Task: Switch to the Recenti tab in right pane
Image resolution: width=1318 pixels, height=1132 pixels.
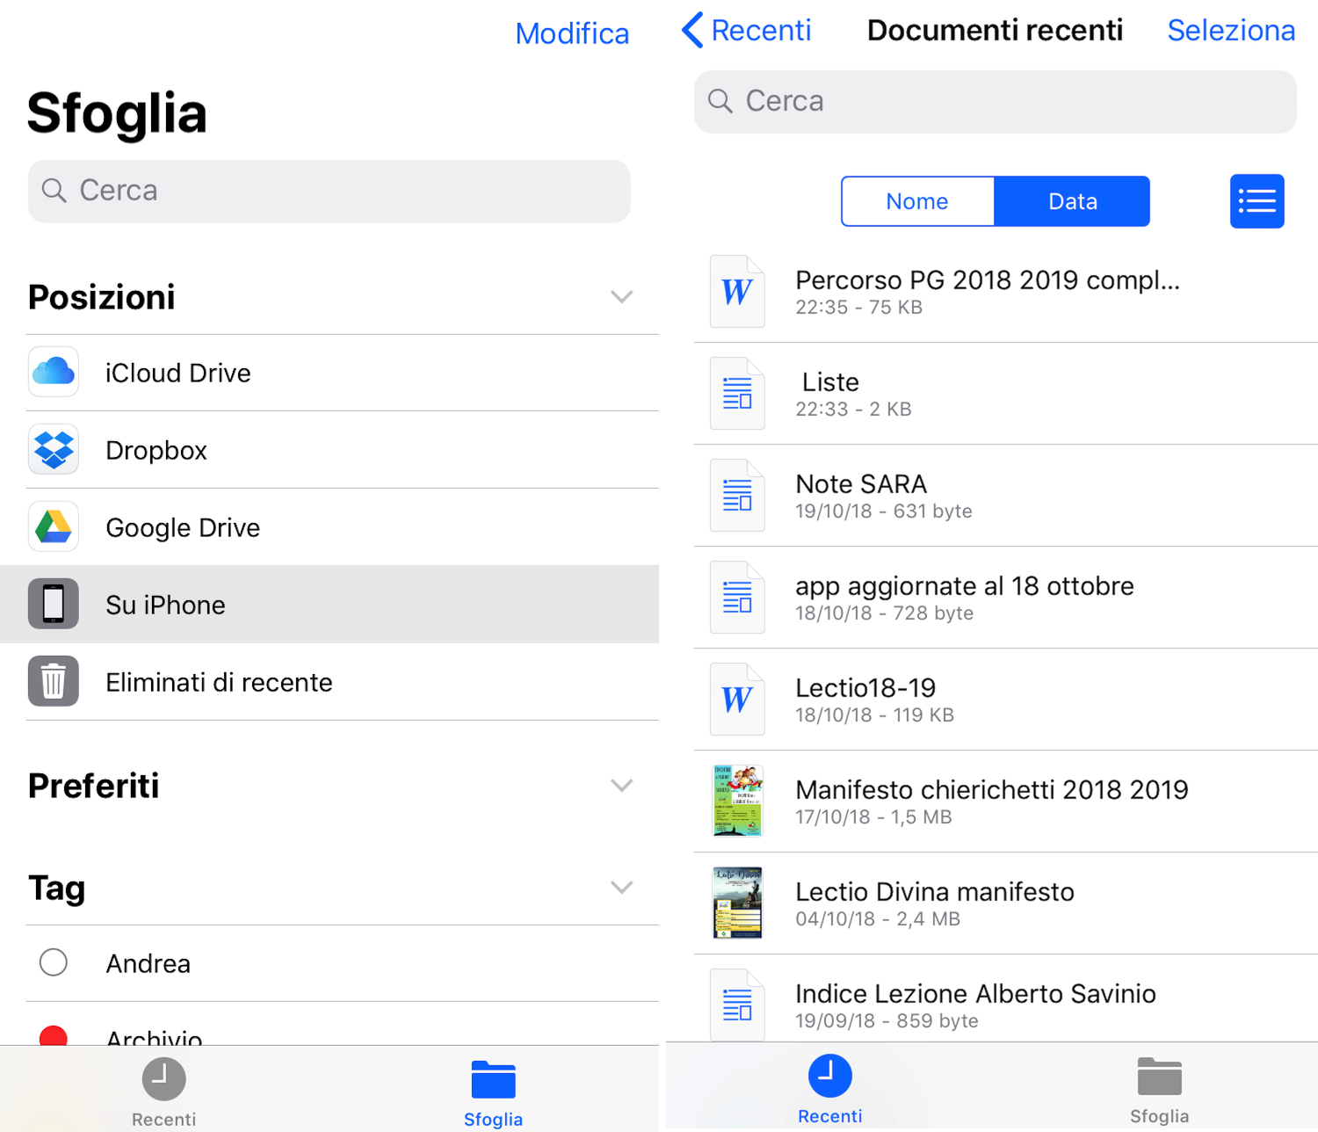Action: (x=829, y=1090)
